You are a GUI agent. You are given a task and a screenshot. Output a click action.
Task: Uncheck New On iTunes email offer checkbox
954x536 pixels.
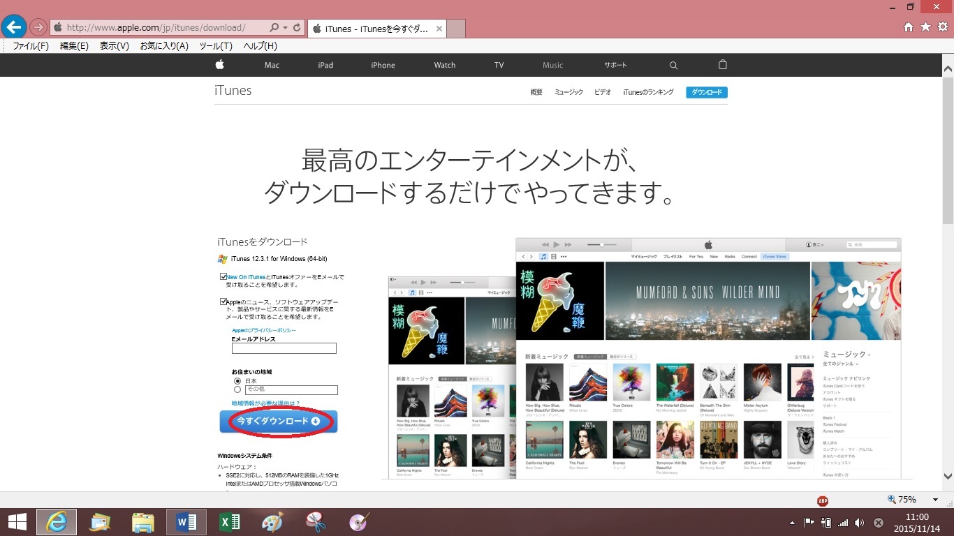coord(223,277)
